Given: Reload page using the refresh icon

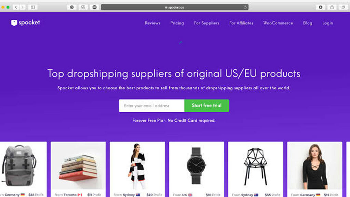Looking at the screenshot, I should coord(245,8).
